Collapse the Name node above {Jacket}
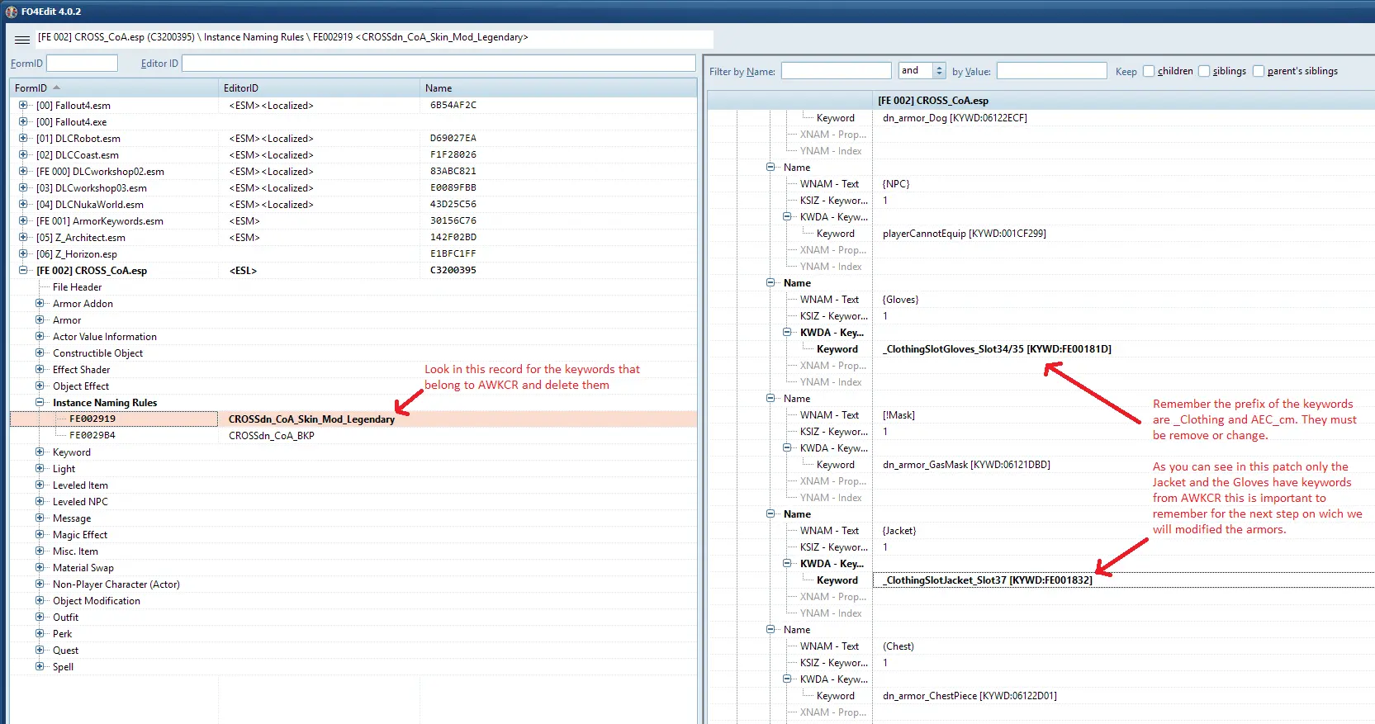 [x=770, y=513]
